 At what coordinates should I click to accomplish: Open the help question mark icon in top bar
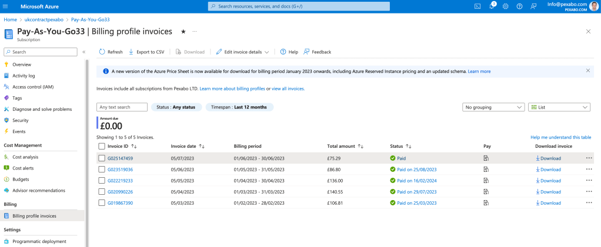[x=519, y=6]
